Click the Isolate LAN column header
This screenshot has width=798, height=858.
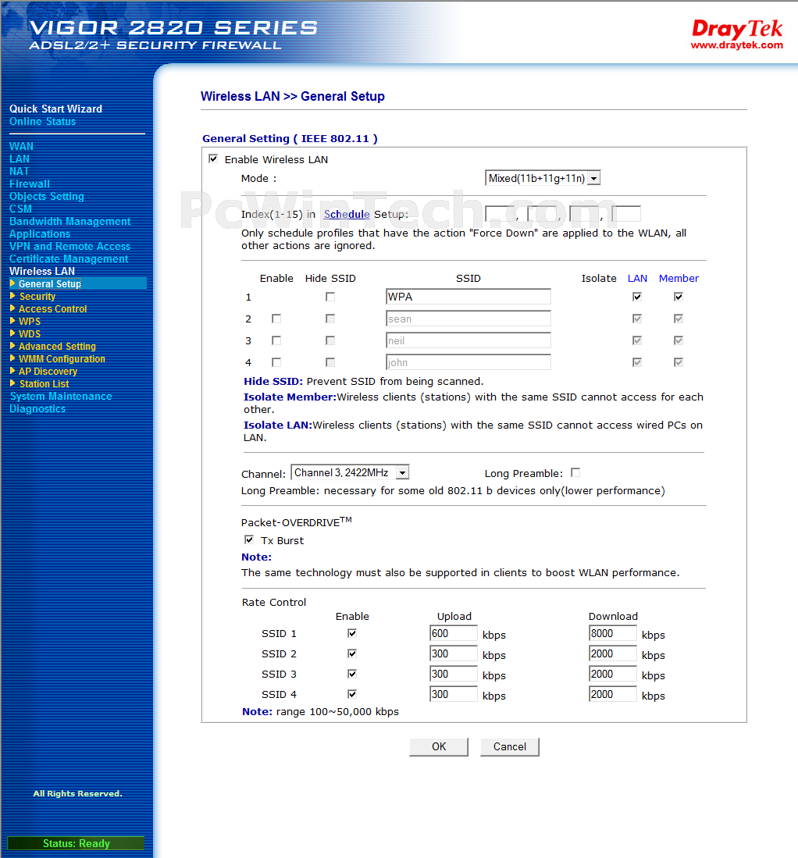(637, 278)
